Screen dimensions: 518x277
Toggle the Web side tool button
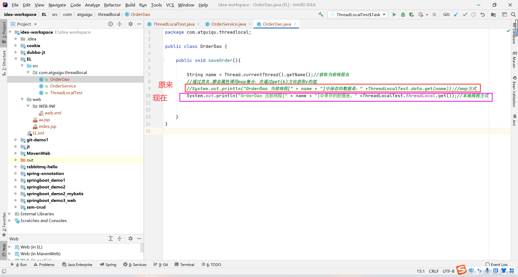coord(4,250)
